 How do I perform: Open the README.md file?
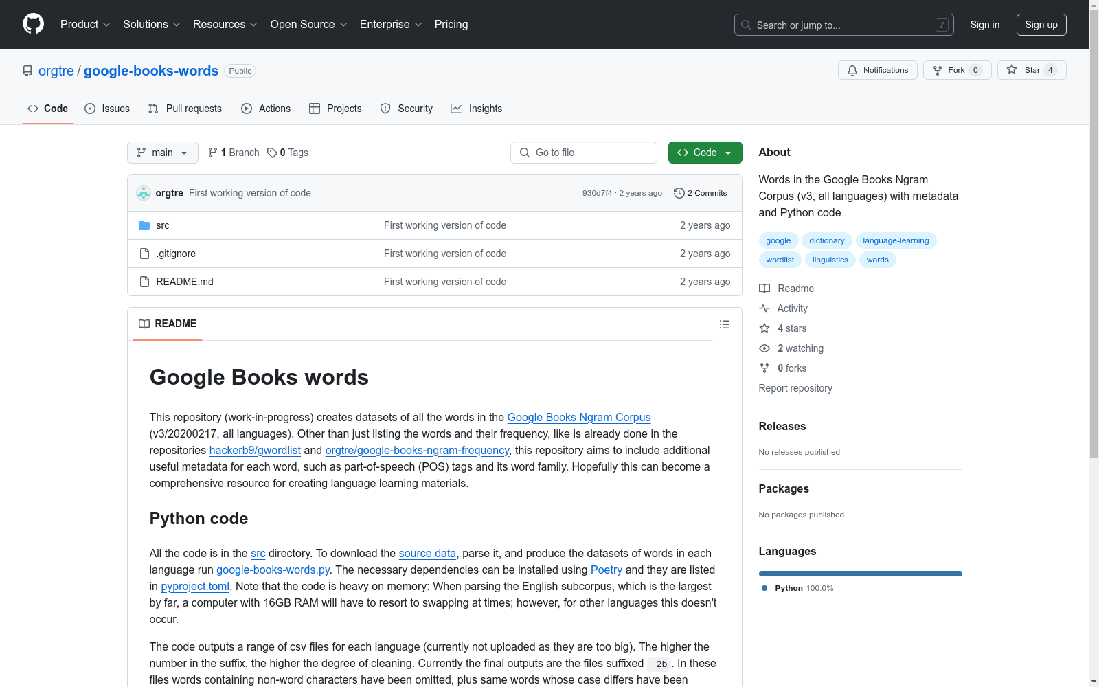[x=185, y=282]
